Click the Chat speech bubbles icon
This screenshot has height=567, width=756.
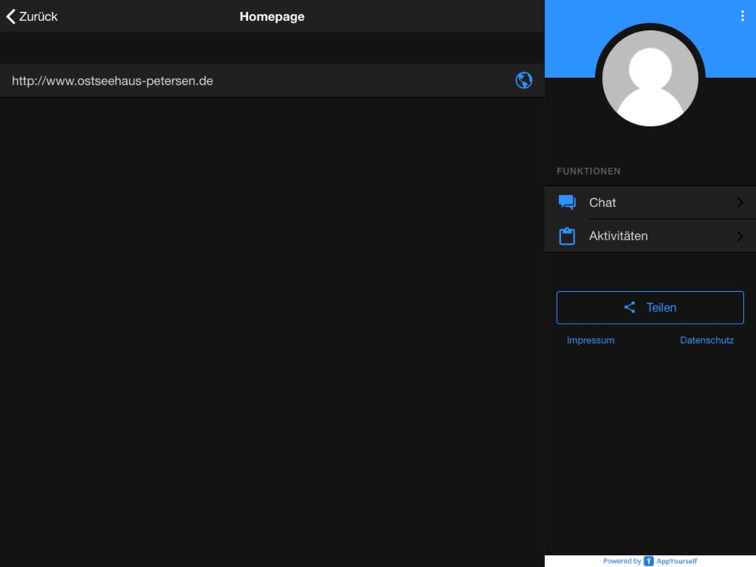click(x=567, y=203)
